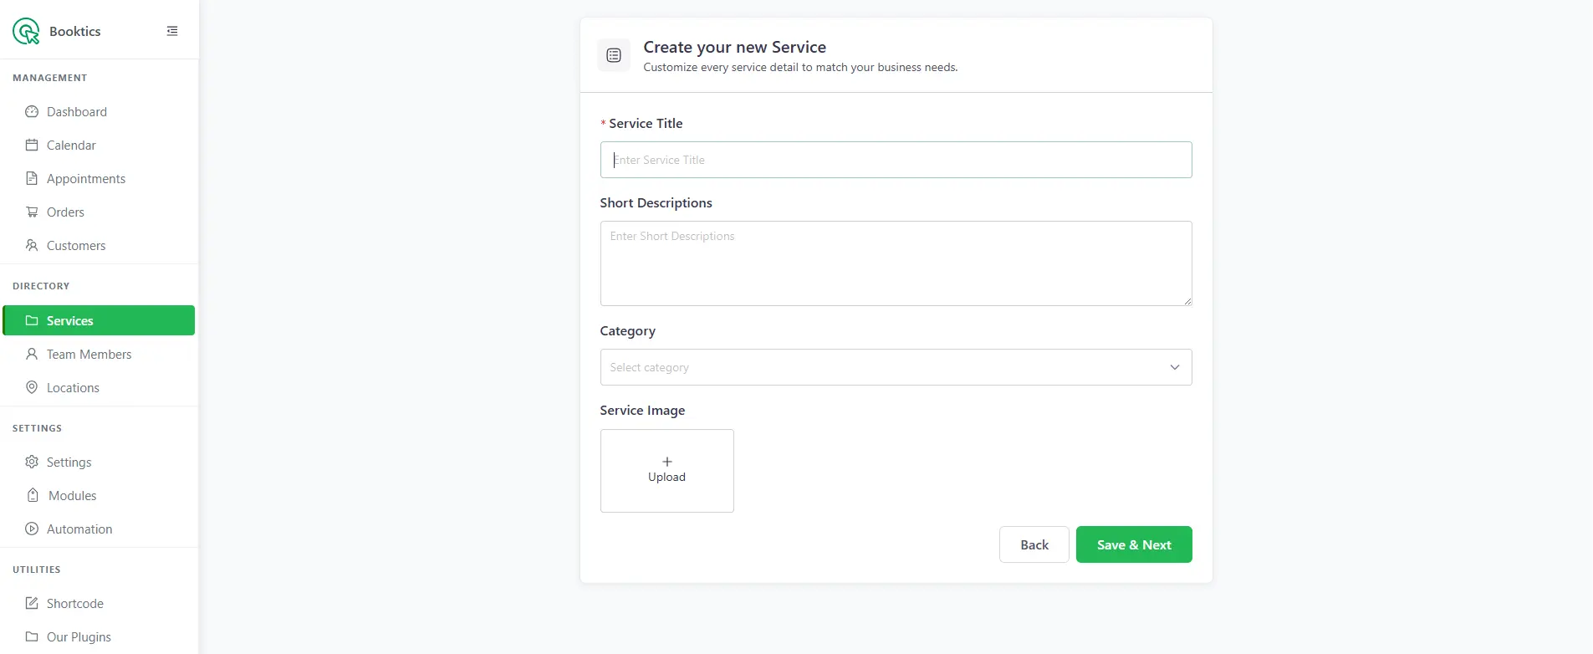Screen dimensions: 1593x654
Task: Click the Dashboard gauge icon
Action: click(32, 112)
